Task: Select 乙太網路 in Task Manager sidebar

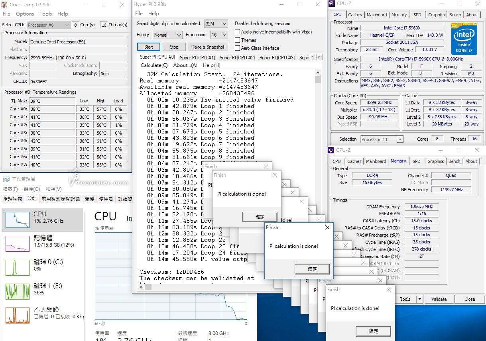Action: pos(42,315)
